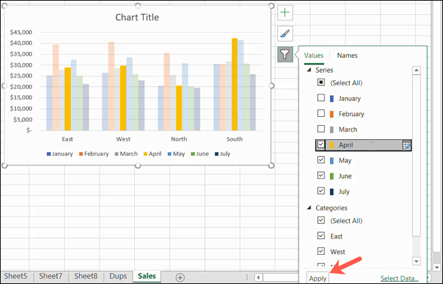
Task: Switch to the Values tab
Action: (x=314, y=56)
